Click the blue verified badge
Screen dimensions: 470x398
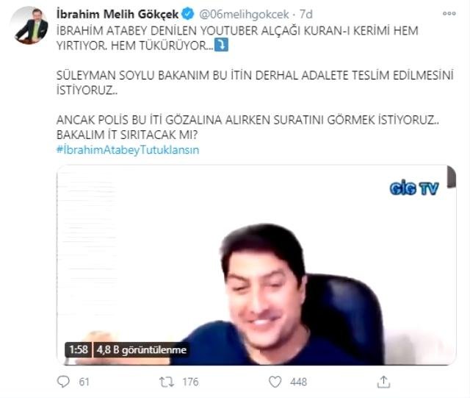[x=188, y=14]
